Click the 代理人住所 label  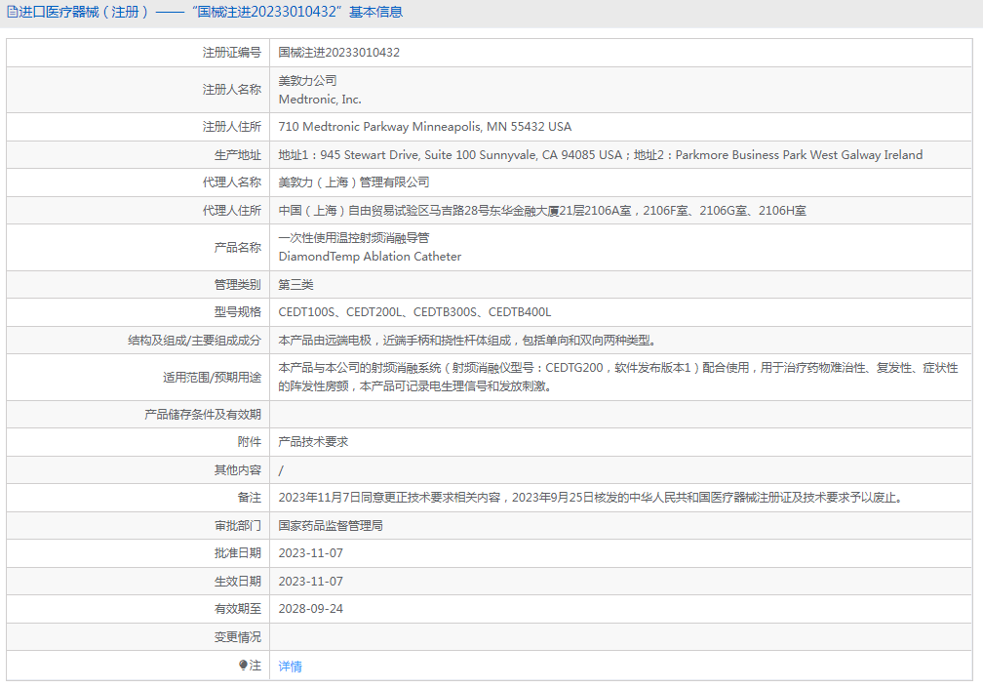pos(231,211)
